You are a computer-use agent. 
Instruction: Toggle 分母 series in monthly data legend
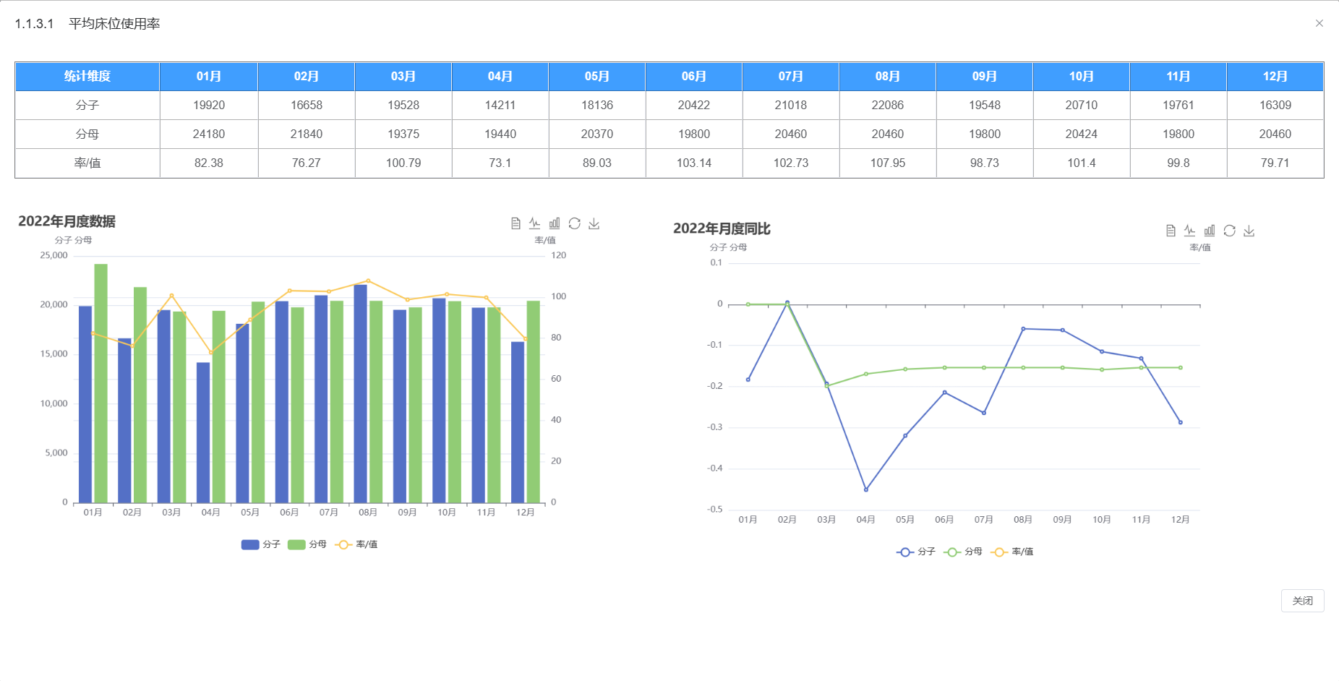(x=307, y=544)
